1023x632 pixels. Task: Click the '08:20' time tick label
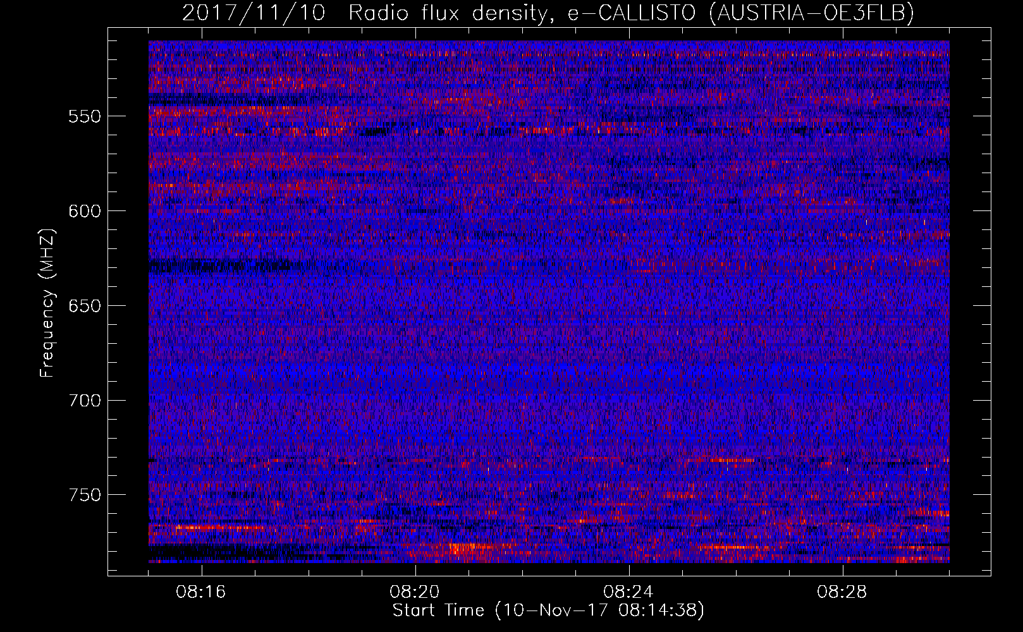[415, 592]
